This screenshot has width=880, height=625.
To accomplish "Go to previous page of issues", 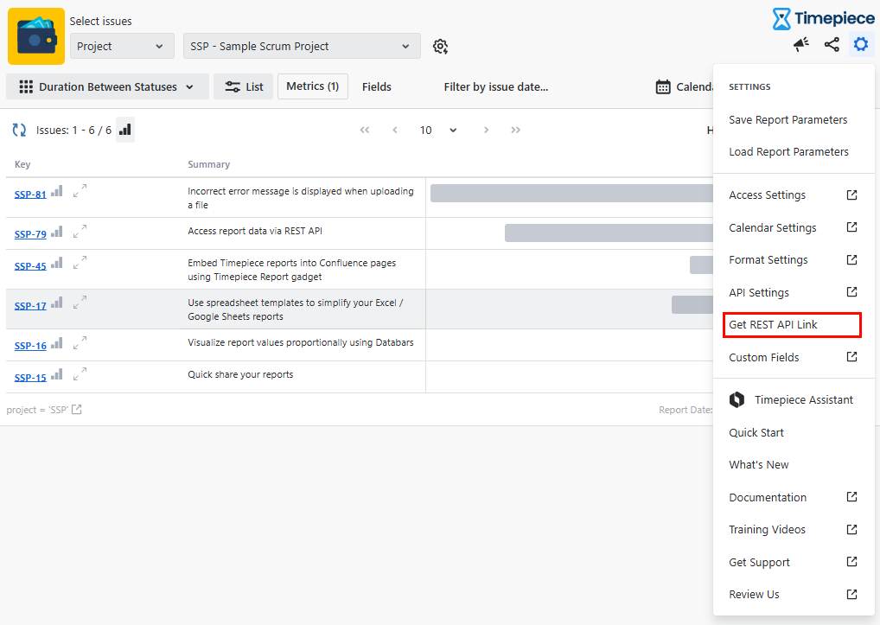I will tap(395, 131).
